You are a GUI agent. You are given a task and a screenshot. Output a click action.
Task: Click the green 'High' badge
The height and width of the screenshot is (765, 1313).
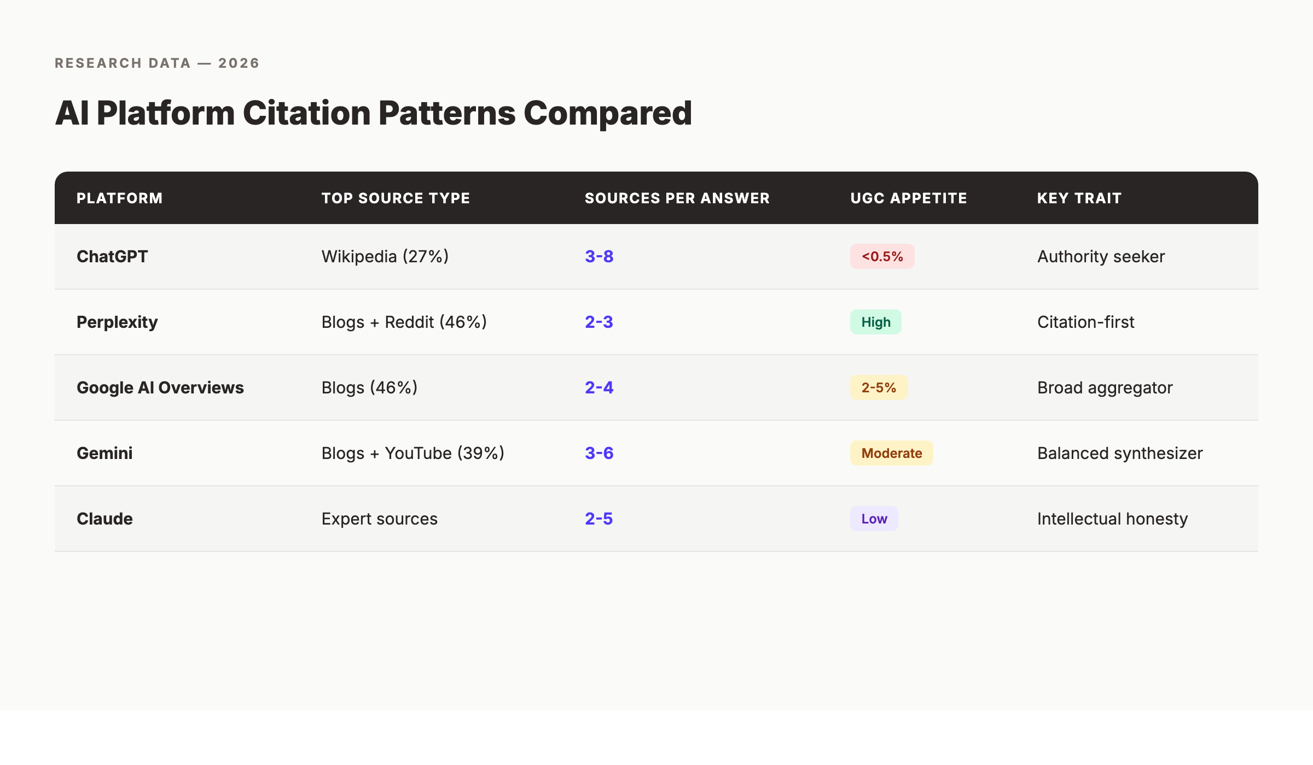point(876,322)
